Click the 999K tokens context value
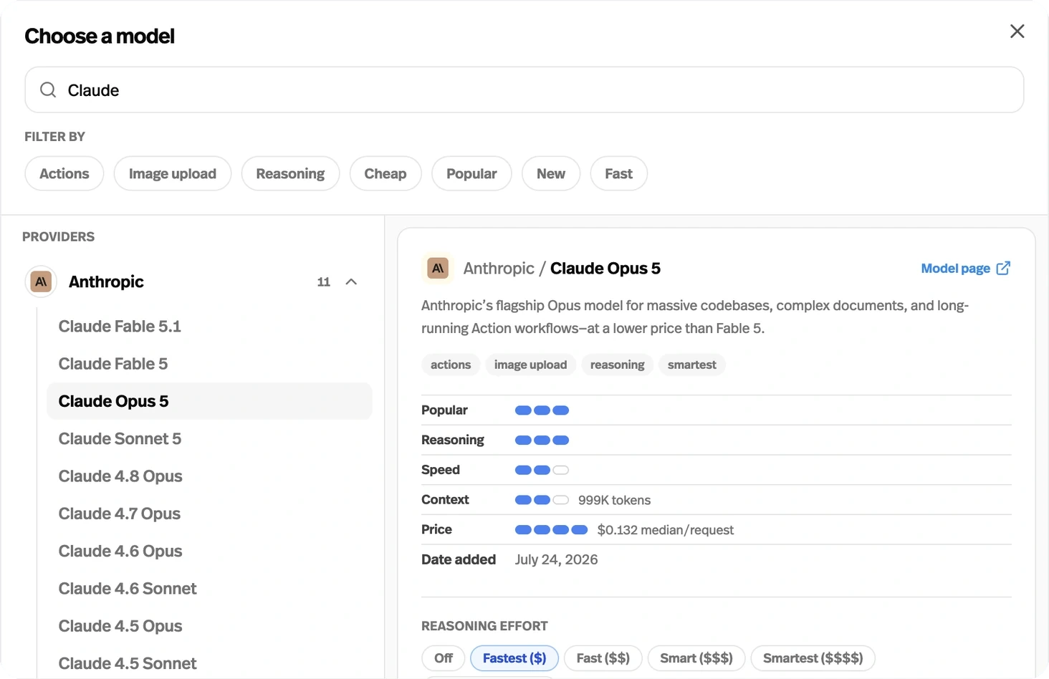The width and height of the screenshot is (1049, 679). [614, 500]
